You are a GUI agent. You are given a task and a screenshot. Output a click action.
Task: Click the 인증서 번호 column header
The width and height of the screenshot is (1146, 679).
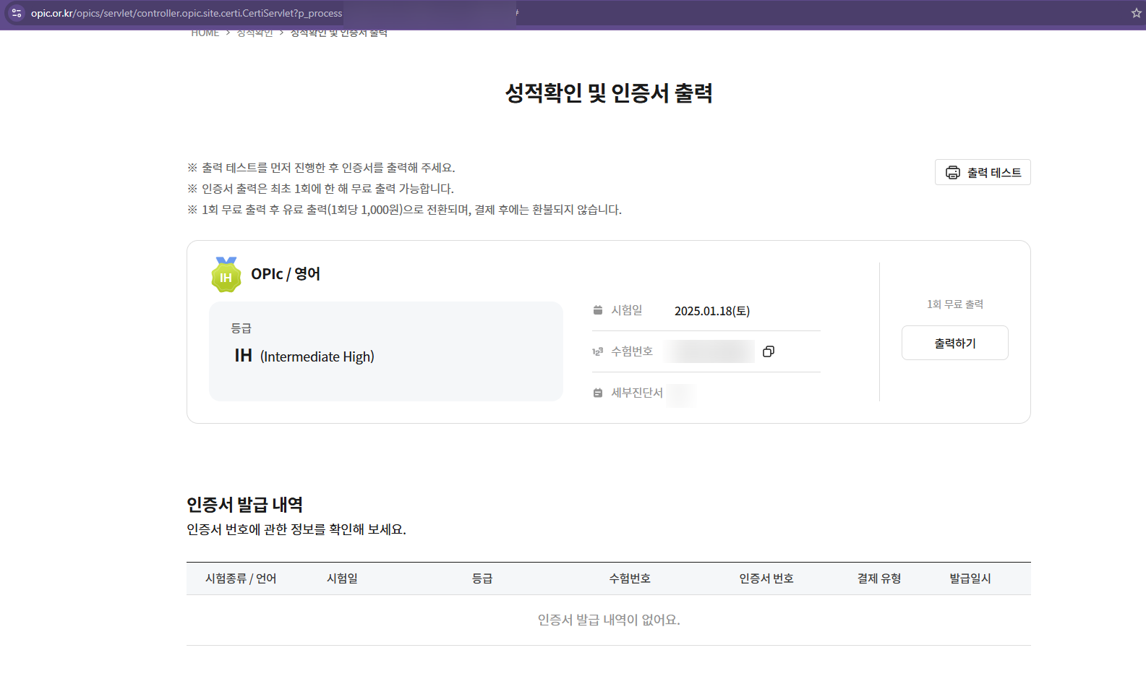766,578
